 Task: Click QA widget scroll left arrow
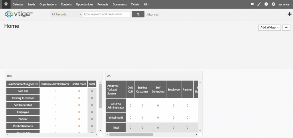coord(108,135)
